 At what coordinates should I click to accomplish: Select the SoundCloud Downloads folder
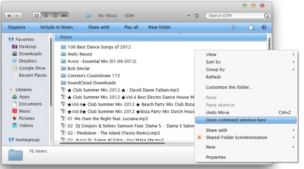click(88, 83)
